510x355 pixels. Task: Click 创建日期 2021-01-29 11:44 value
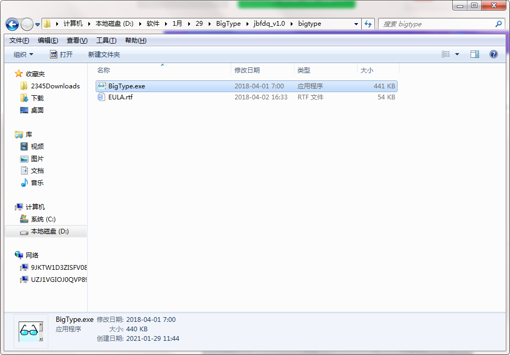coord(152,338)
